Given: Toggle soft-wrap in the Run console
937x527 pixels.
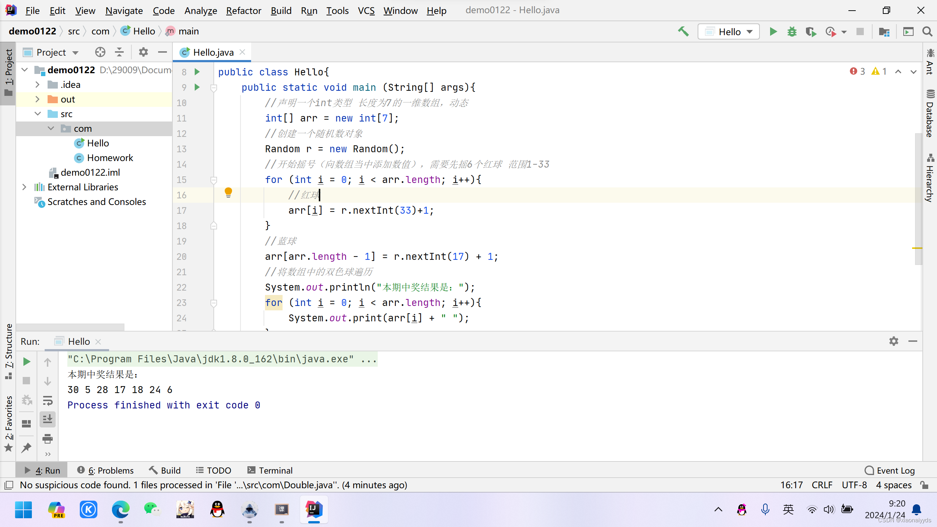Looking at the screenshot, I should click(x=48, y=400).
